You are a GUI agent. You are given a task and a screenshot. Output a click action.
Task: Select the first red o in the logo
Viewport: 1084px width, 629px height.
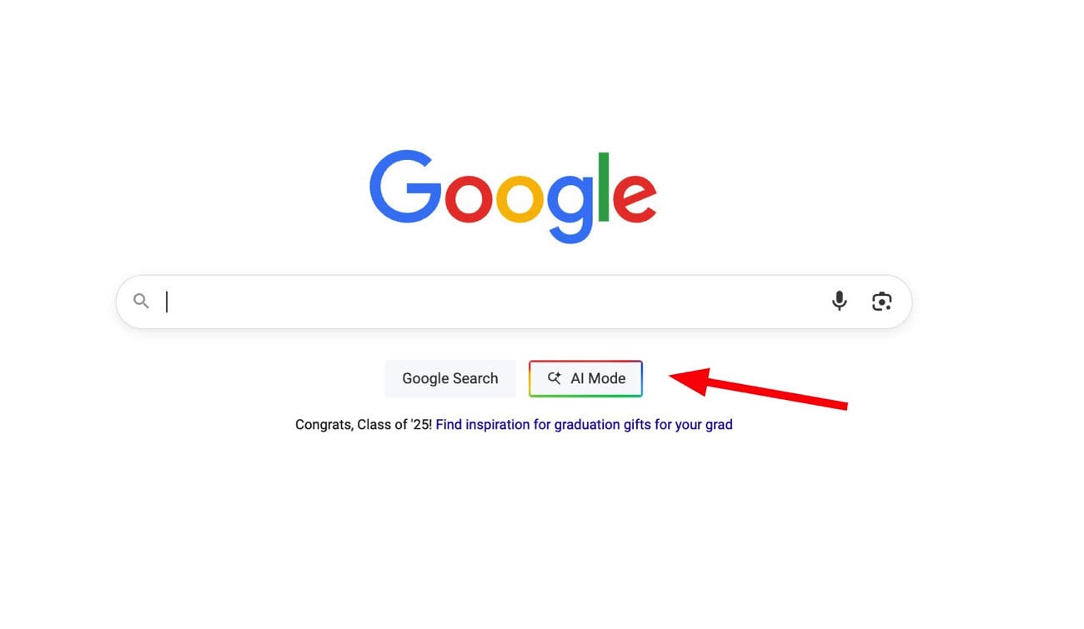(x=468, y=197)
